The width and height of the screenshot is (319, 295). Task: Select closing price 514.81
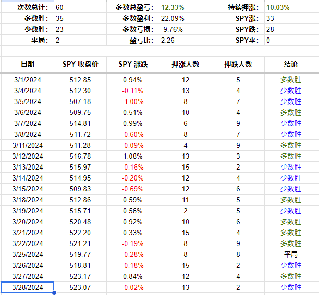pos(80,123)
